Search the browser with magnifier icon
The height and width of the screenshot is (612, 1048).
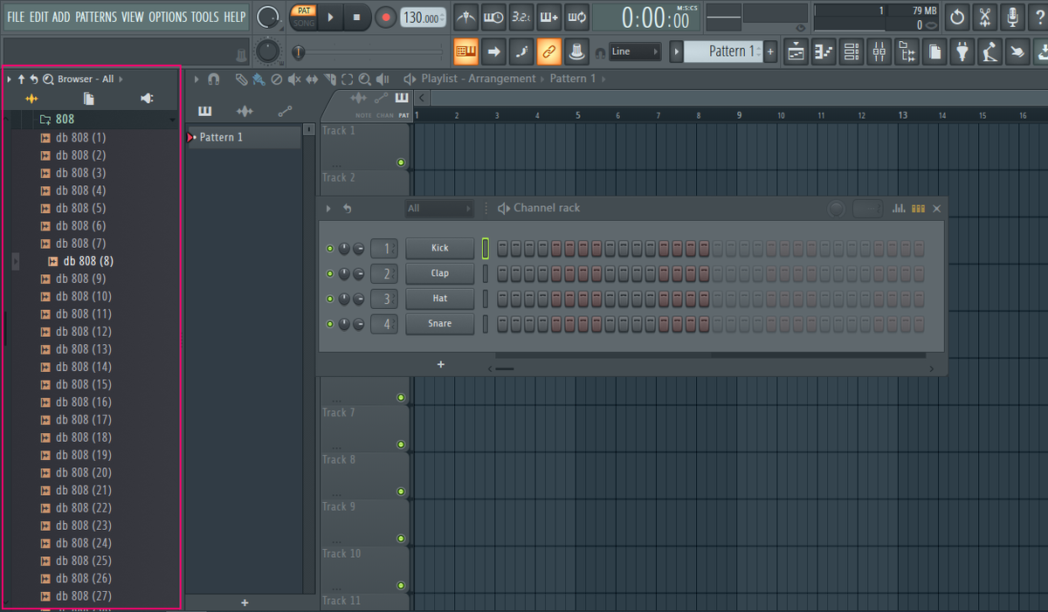point(48,79)
